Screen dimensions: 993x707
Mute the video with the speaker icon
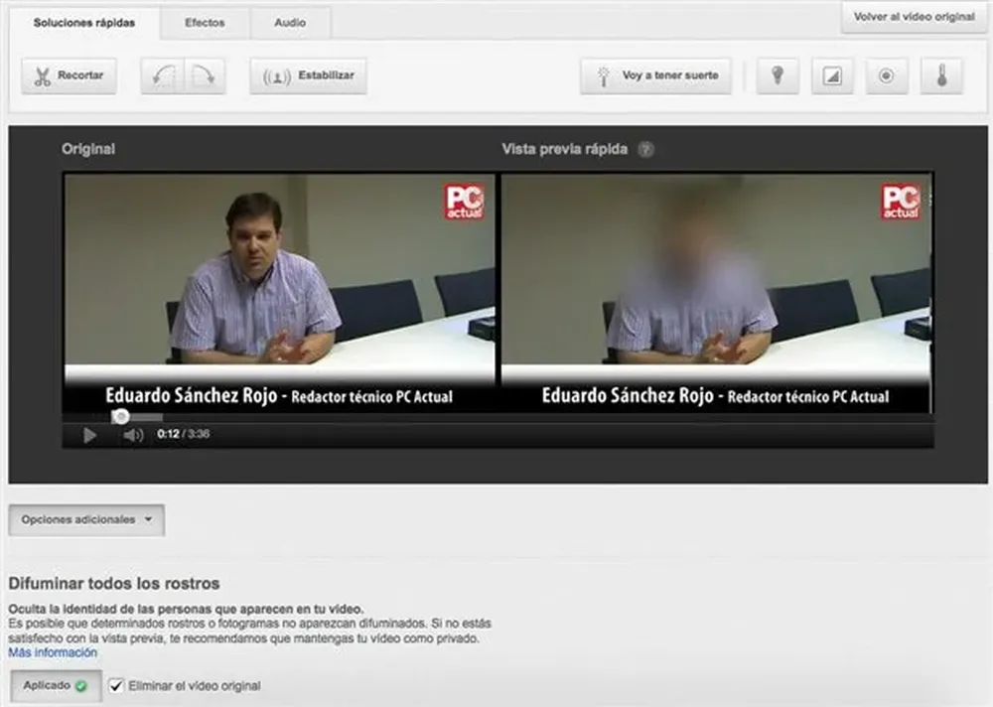(133, 435)
